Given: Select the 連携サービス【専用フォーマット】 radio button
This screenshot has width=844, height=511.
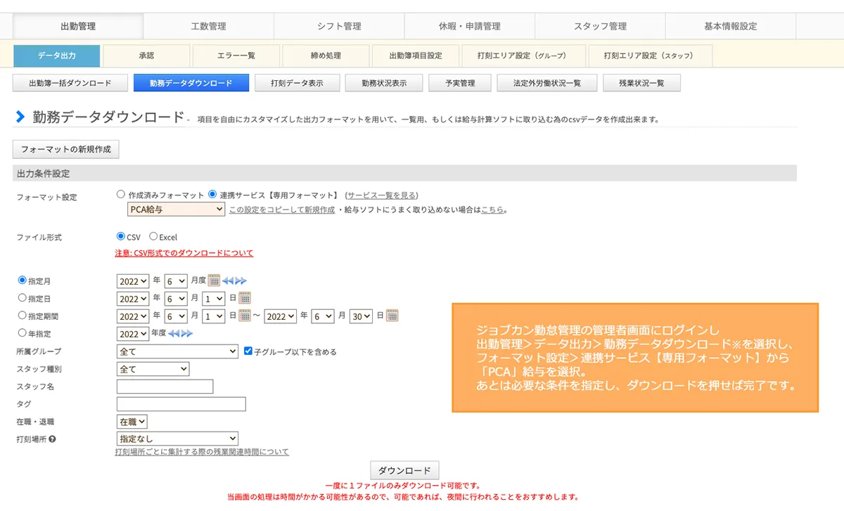Looking at the screenshot, I should tap(212, 195).
